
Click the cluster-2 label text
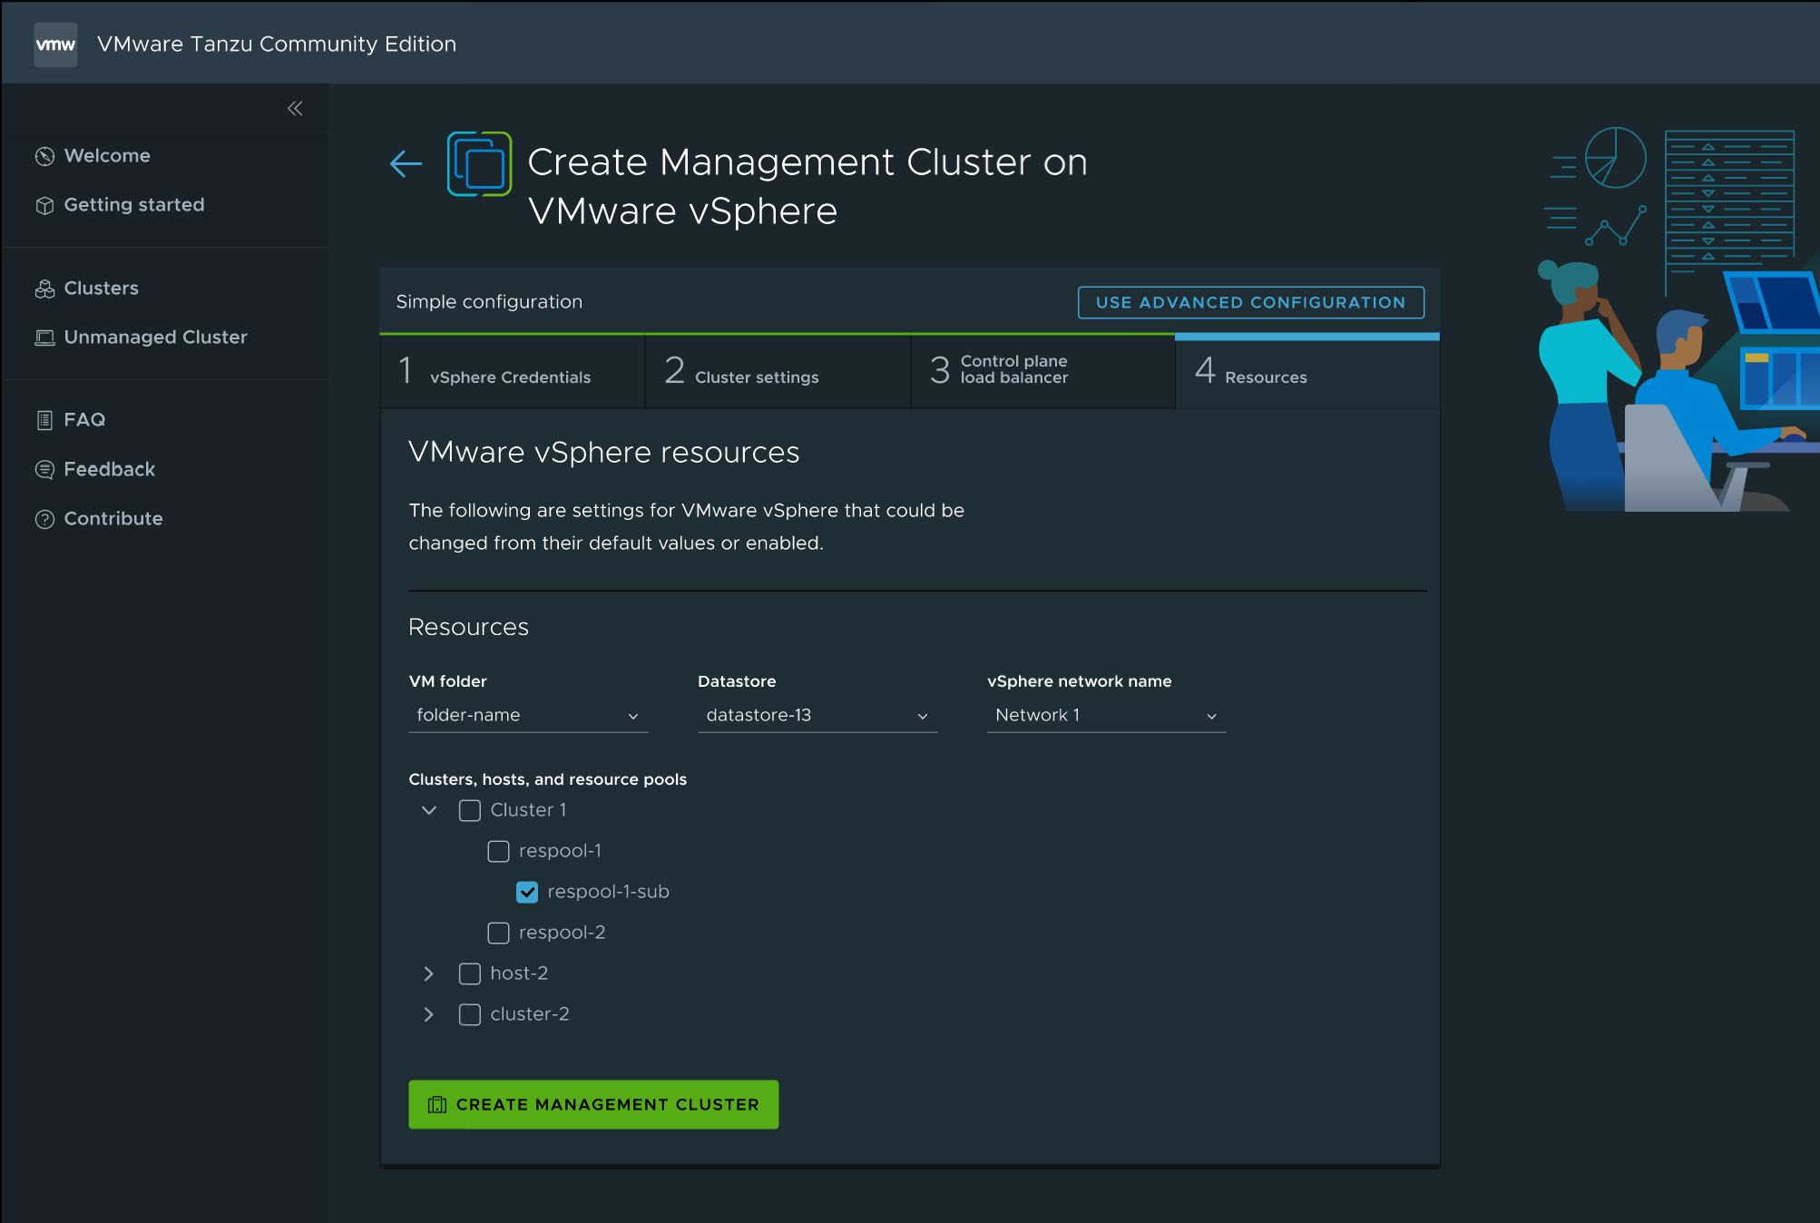530,1014
